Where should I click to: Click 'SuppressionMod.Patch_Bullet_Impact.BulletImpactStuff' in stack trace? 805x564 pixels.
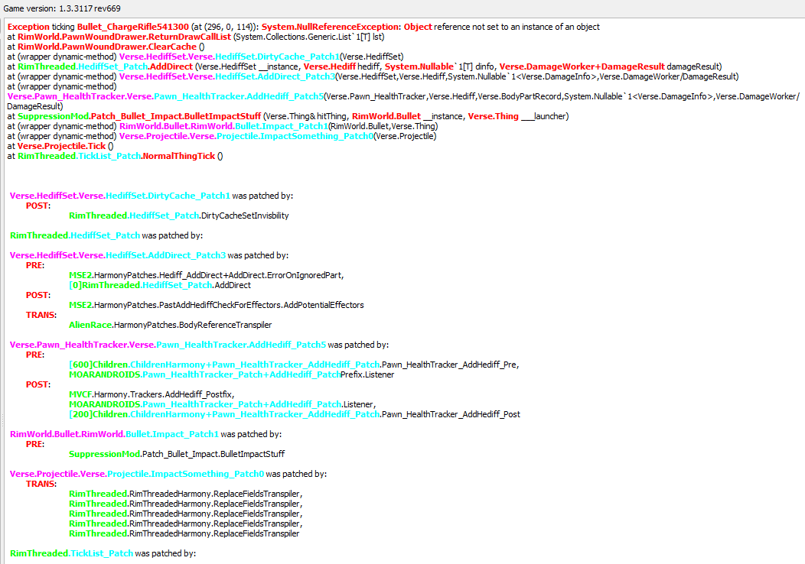click(139, 116)
